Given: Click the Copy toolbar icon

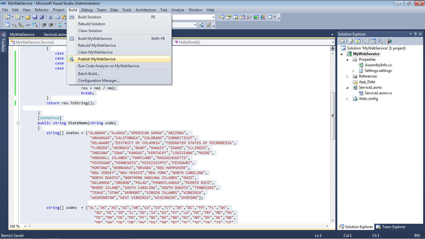Looking at the screenshot, I should [57, 17].
